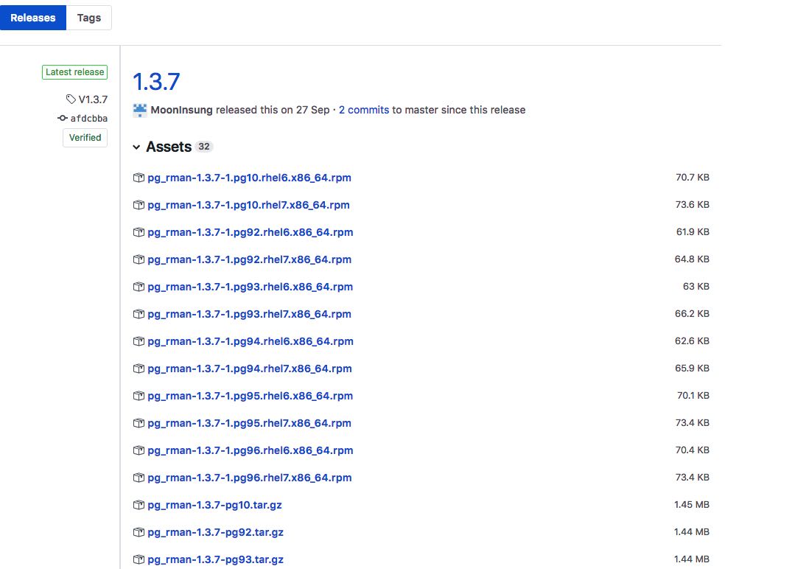Click package icon for pg93.rhel7 rpm
Viewport: 806px width, 569px height.
(139, 314)
